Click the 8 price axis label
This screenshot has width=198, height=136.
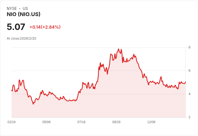[x=189, y=47]
